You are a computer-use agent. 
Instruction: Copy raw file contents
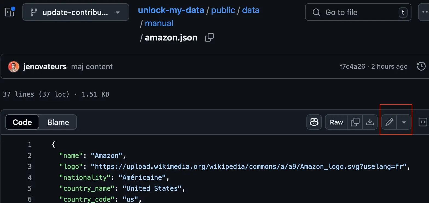pos(355,122)
